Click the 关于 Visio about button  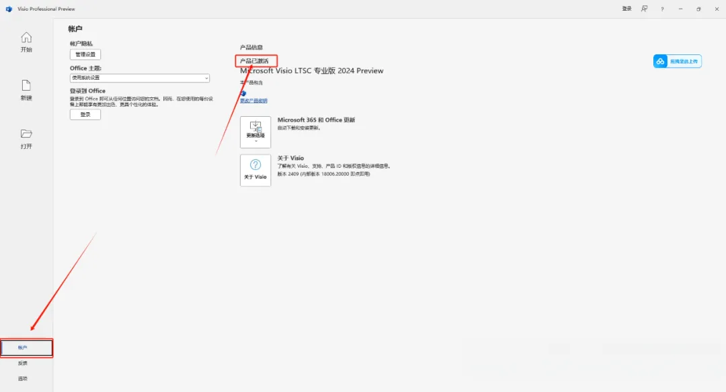[x=255, y=170]
